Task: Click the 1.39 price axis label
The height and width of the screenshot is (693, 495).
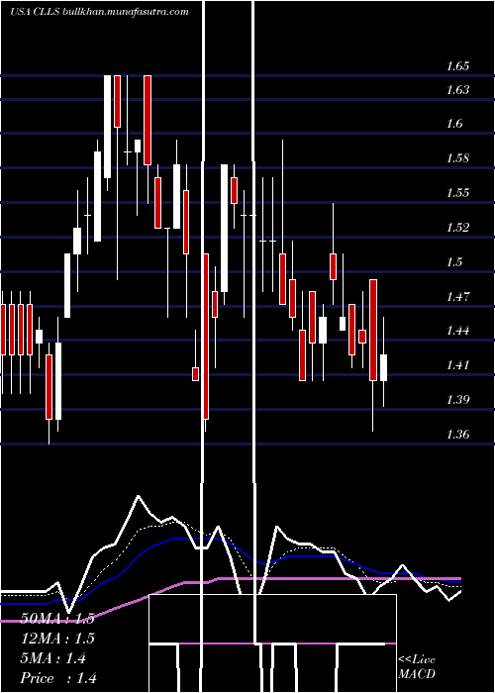Action: click(457, 400)
